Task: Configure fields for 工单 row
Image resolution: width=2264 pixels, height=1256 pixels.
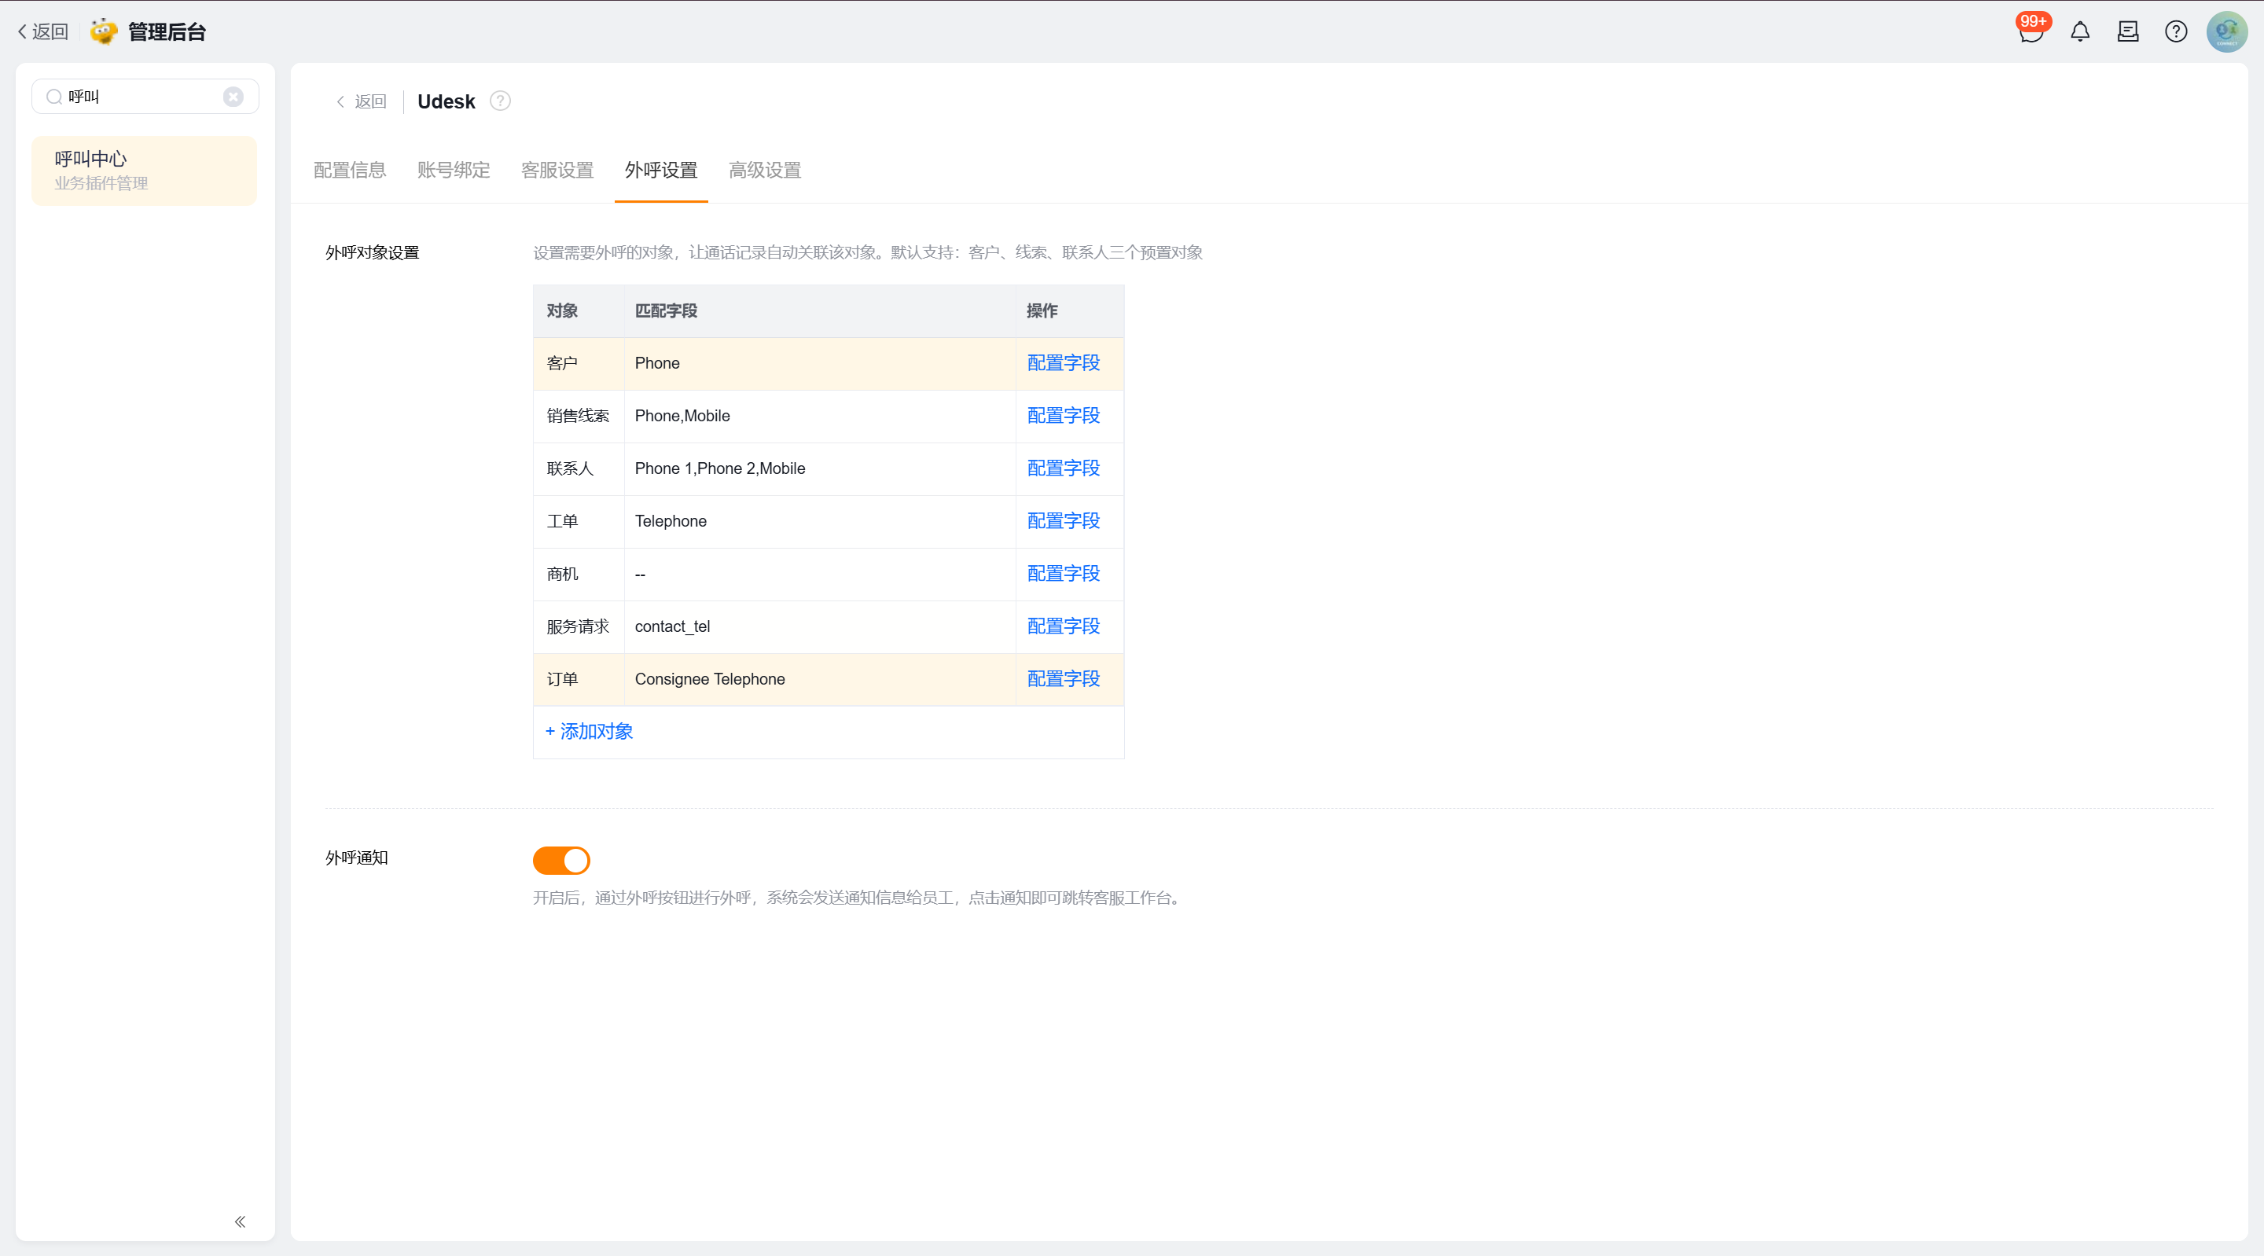Action: [x=1064, y=521]
